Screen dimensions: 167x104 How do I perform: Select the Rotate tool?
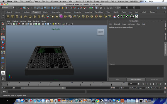point(3,43)
